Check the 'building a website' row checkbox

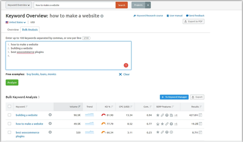(9, 115)
